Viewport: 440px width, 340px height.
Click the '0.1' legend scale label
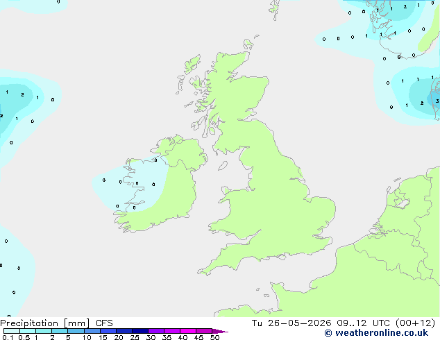[8, 337]
